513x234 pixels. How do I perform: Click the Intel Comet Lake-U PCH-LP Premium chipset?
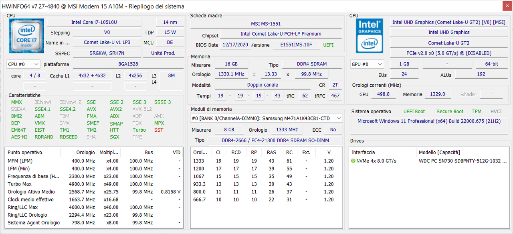281,34
